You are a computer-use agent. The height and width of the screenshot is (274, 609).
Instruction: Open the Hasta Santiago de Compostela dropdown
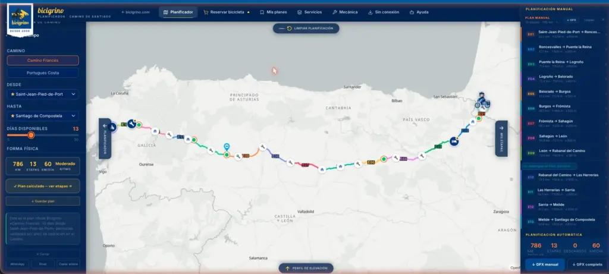(43, 116)
